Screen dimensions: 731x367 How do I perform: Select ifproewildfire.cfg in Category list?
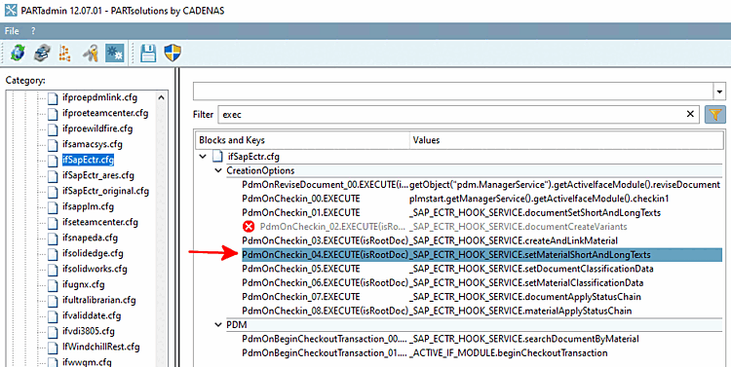[97, 128]
